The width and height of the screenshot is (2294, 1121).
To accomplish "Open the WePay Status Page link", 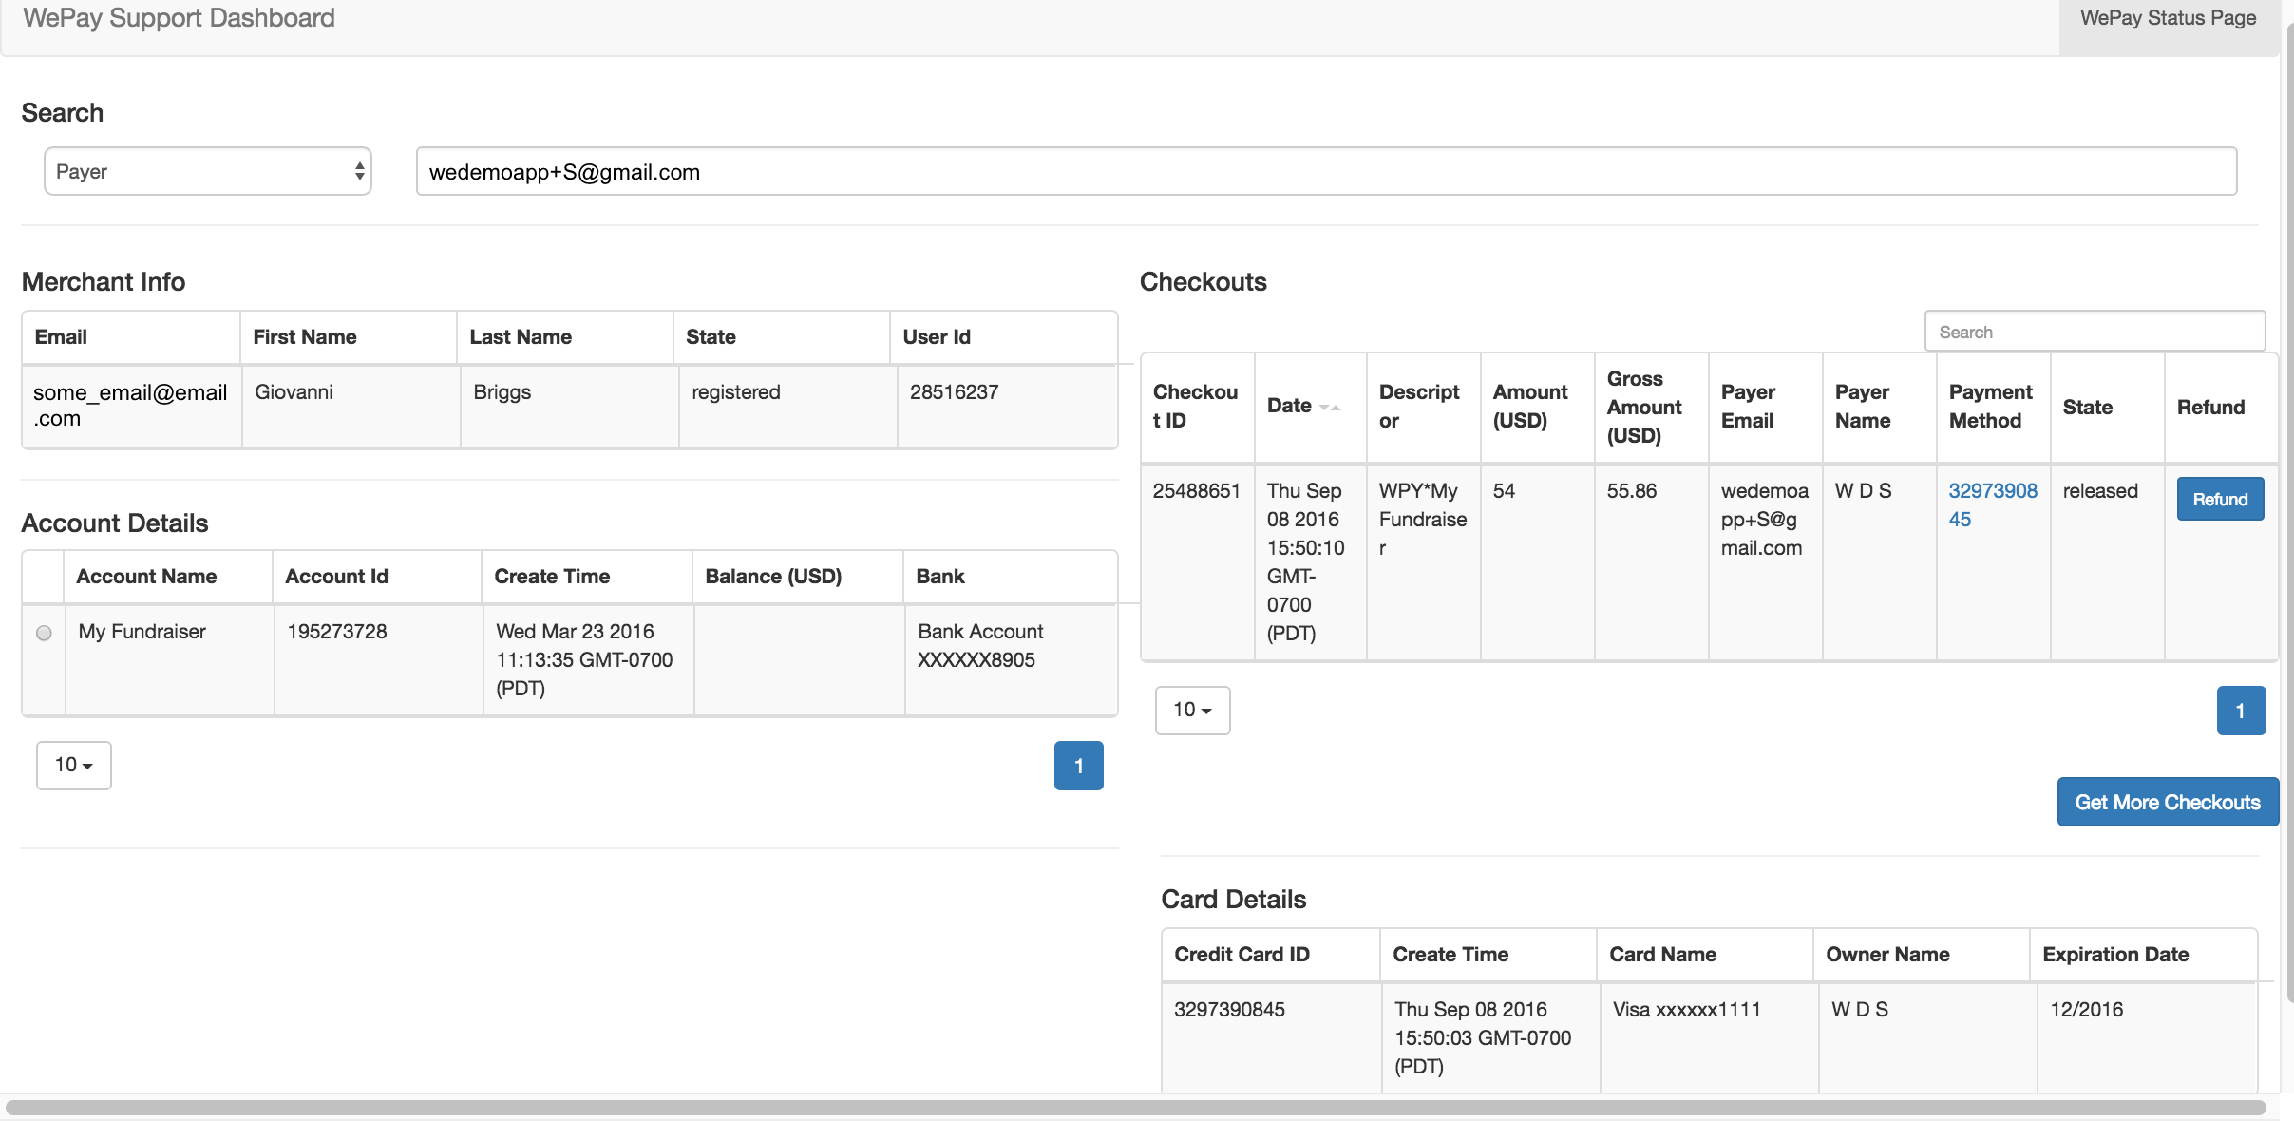I will click(2168, 18).
